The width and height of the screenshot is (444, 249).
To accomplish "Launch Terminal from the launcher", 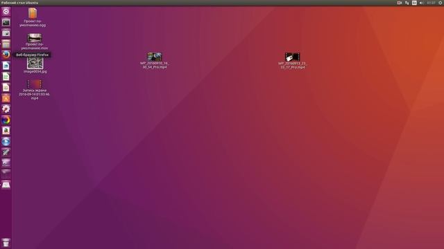I will pos(6,23).
